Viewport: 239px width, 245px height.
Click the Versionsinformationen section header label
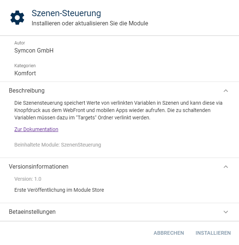[39, 167]
